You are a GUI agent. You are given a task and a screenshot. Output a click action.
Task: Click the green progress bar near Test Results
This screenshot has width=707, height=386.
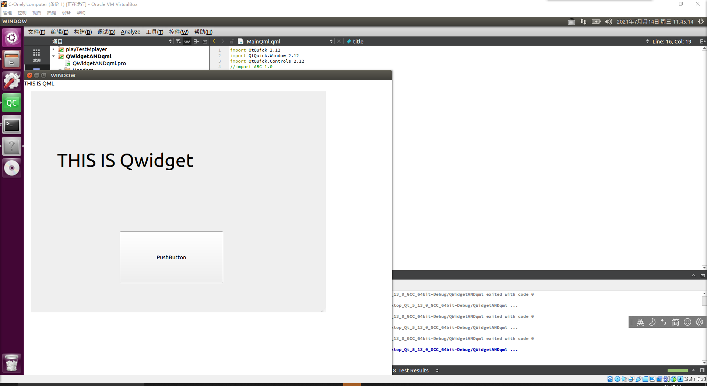(678, 370)
